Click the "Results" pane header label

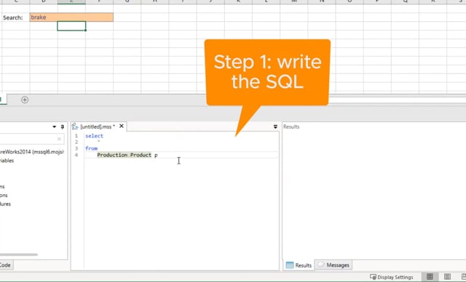[x=291, y=126]
